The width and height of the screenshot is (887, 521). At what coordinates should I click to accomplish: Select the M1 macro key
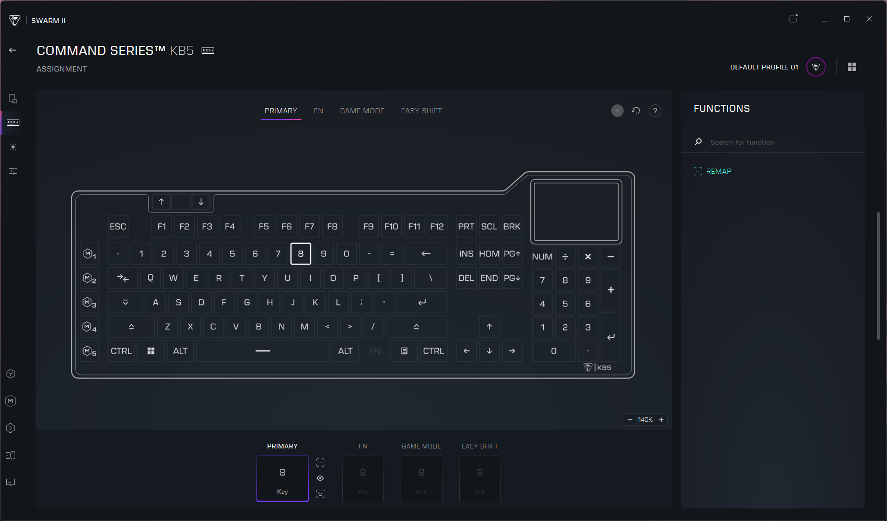[x=90, y=254]
